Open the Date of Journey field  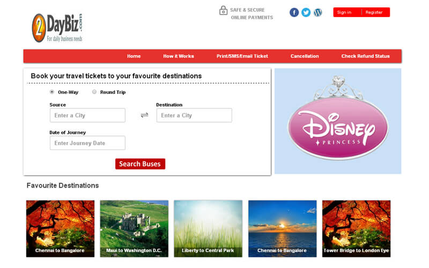coord(87,143)
